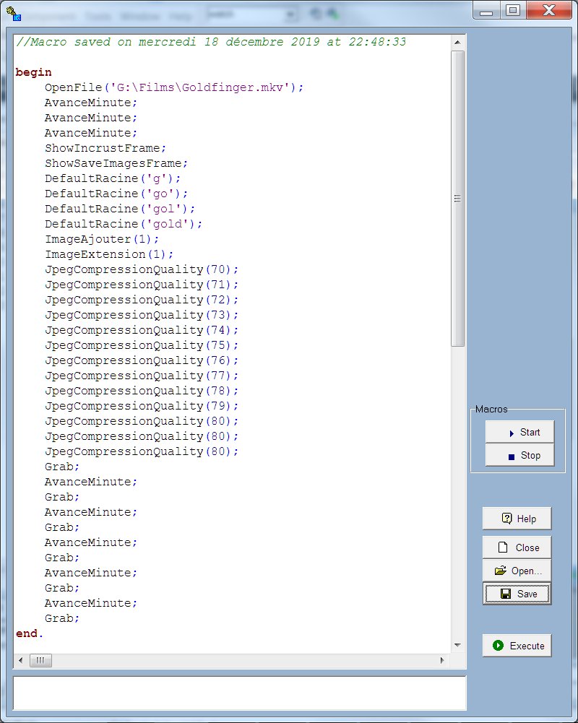The height and width of the screenshot is (723, 578).
Task: Place cursor on the OpenFile Goldfinger.mkv line
Action: coord(173,87)
